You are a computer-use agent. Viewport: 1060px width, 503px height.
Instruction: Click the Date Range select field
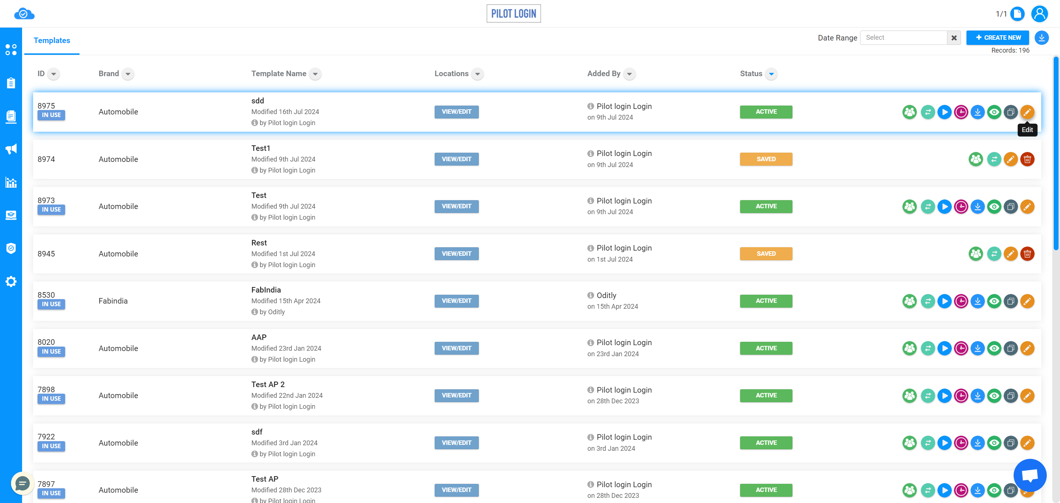pos(907,37)
